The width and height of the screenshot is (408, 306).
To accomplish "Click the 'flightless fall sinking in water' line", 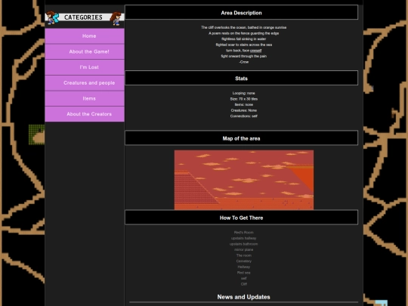I will [244, 39].
